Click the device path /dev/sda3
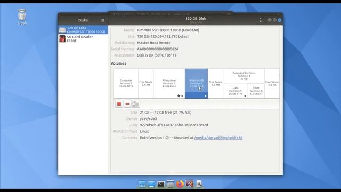Screen dimensions: 341x192 click(x=148, y=119)
